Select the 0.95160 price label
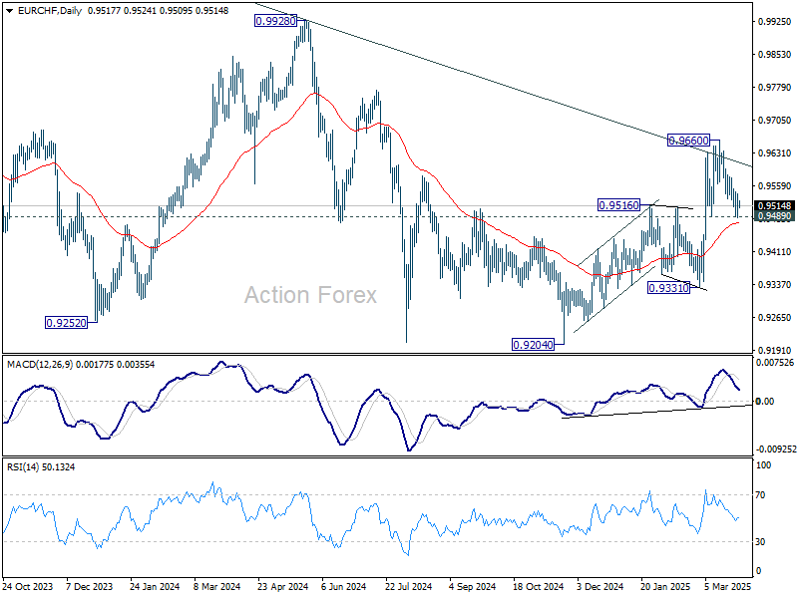The width and height of the screenshot is (798, 598). pos(618,205)
